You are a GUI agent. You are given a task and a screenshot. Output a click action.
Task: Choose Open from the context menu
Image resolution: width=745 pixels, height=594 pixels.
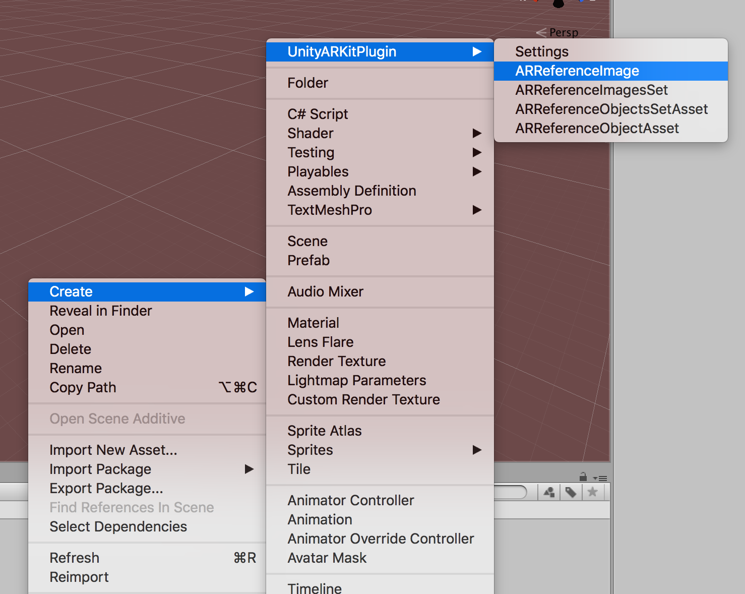[147, 330]
